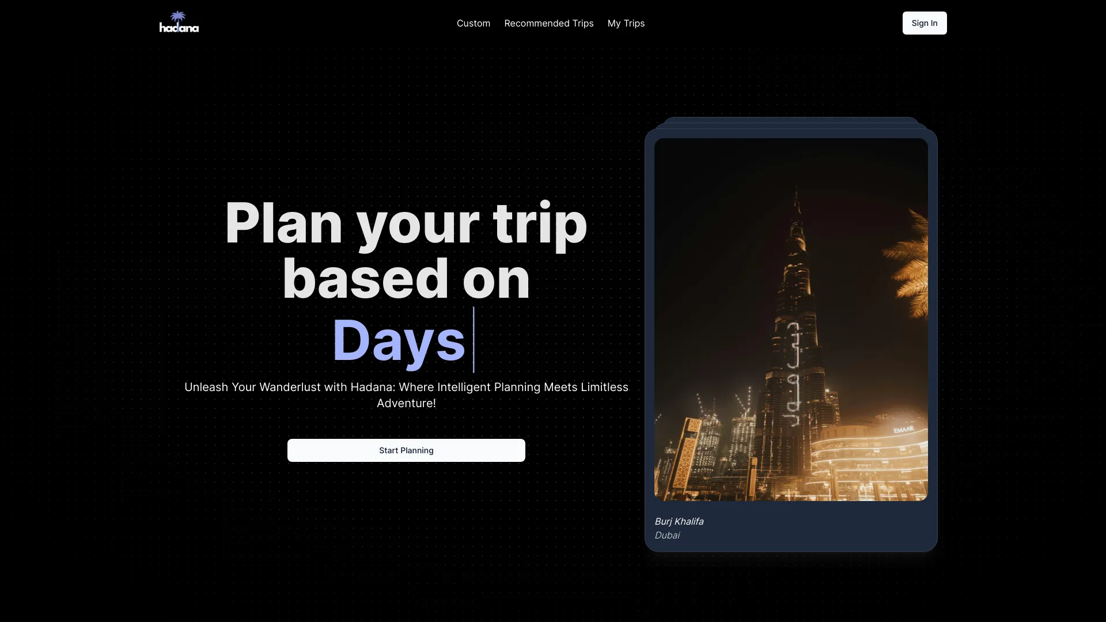Image resolution: width=1106 pixels, height=622 pixels.
Task: Click the Burj Khalifa destination card thumbnail
Action: [791, 319]
